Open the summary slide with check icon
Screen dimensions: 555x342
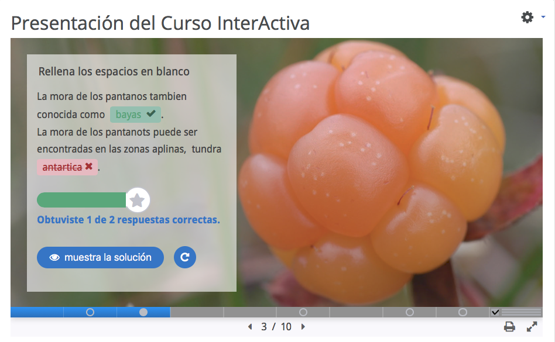click(x=495, y=312)
